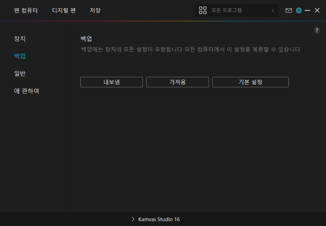
Task: Open help via the question mark icon
Action: pos(317,31)
